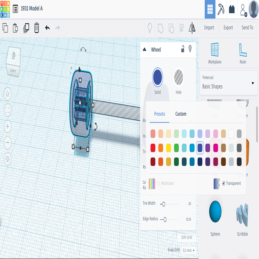Click the Delete trash can icon
The width and height of the screenshot is (259, 259).
(37, 28)
